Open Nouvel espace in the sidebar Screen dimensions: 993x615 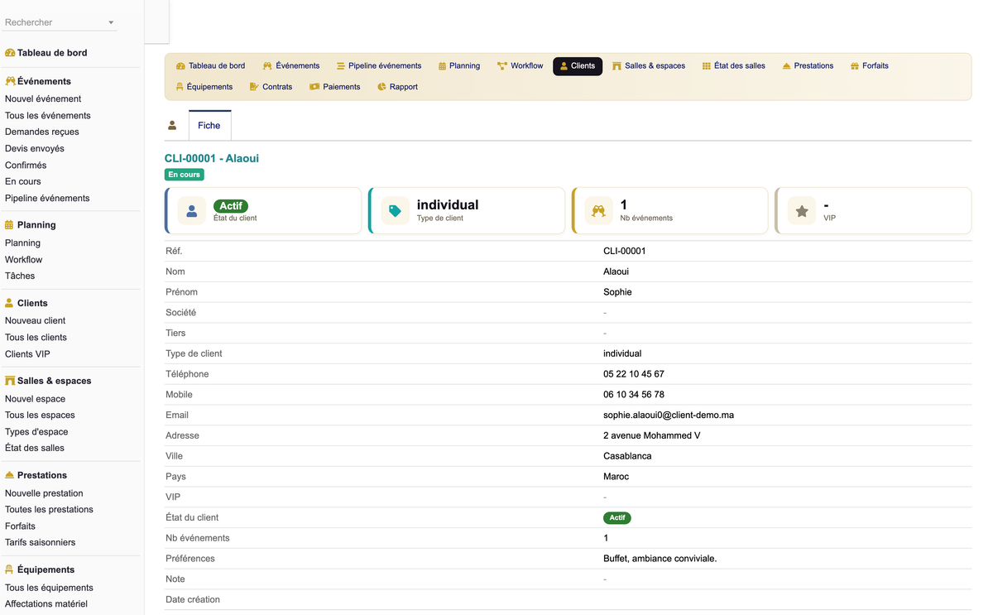click(36, 398)
